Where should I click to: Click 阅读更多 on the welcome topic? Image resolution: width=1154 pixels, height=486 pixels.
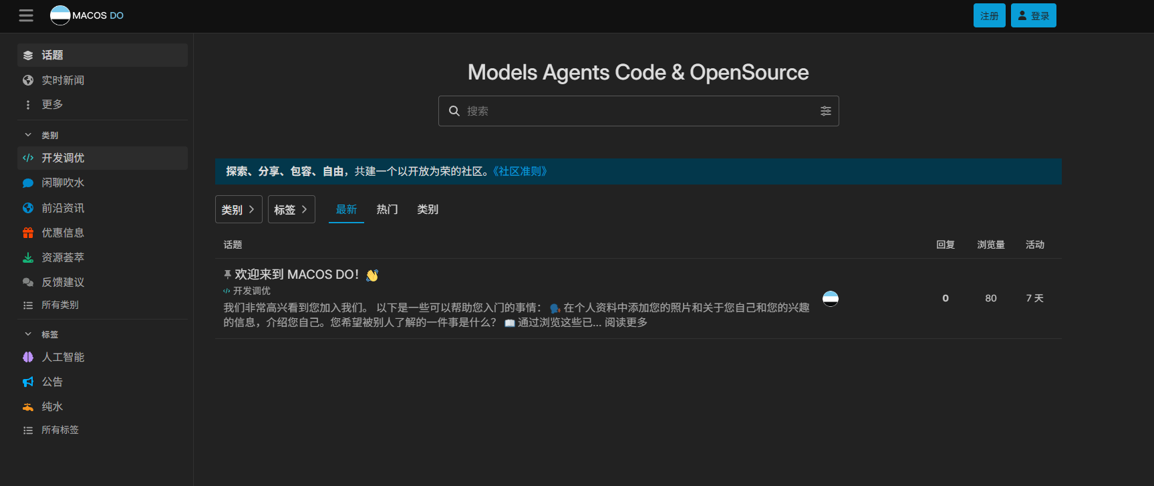click(x=626, y=322)
